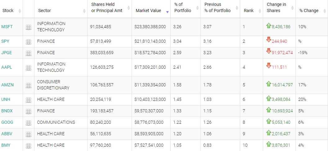Screen dimensions: 328x151
Task: Click the table icon beside SPY
Action: (29, 41)
